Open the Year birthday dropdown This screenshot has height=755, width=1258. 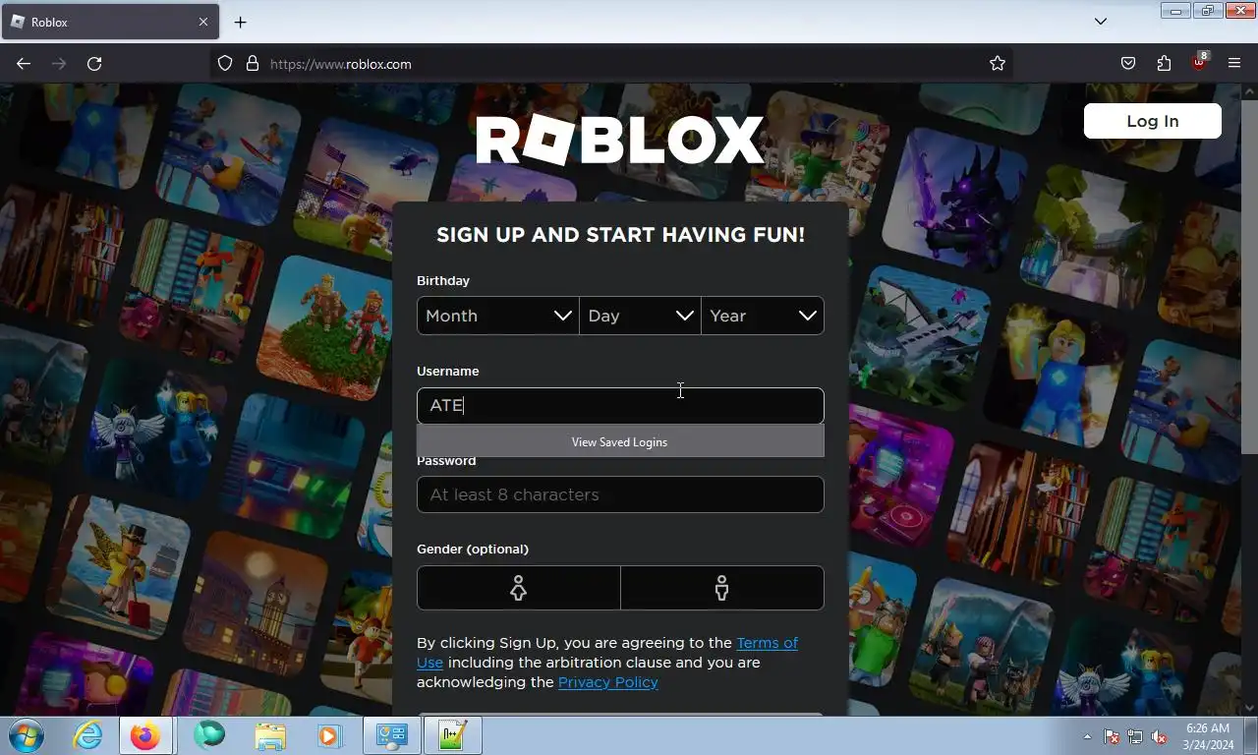pos(763,316)
